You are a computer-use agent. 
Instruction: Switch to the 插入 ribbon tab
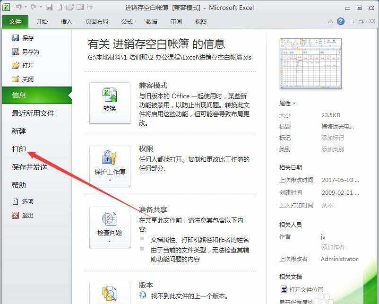[x=67, y=22]
